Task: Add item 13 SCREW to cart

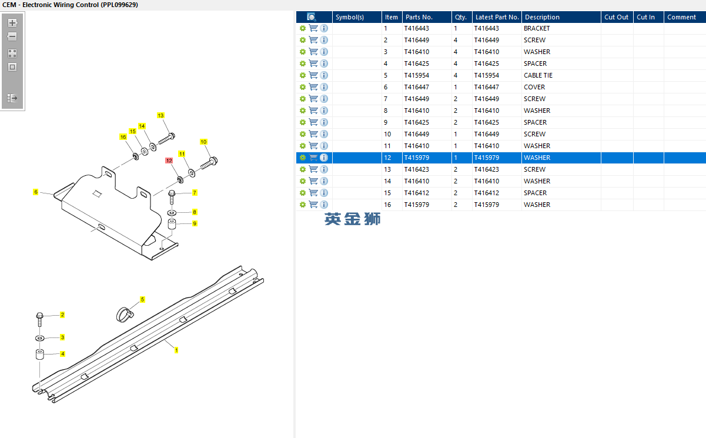Action: [313, 169]
